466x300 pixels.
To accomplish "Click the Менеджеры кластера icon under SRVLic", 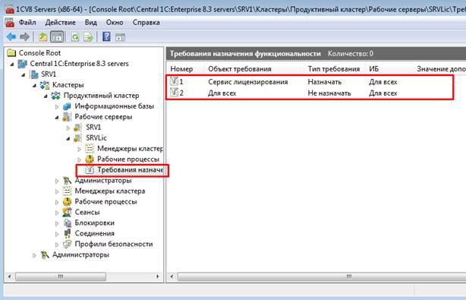I will point(90,149).
